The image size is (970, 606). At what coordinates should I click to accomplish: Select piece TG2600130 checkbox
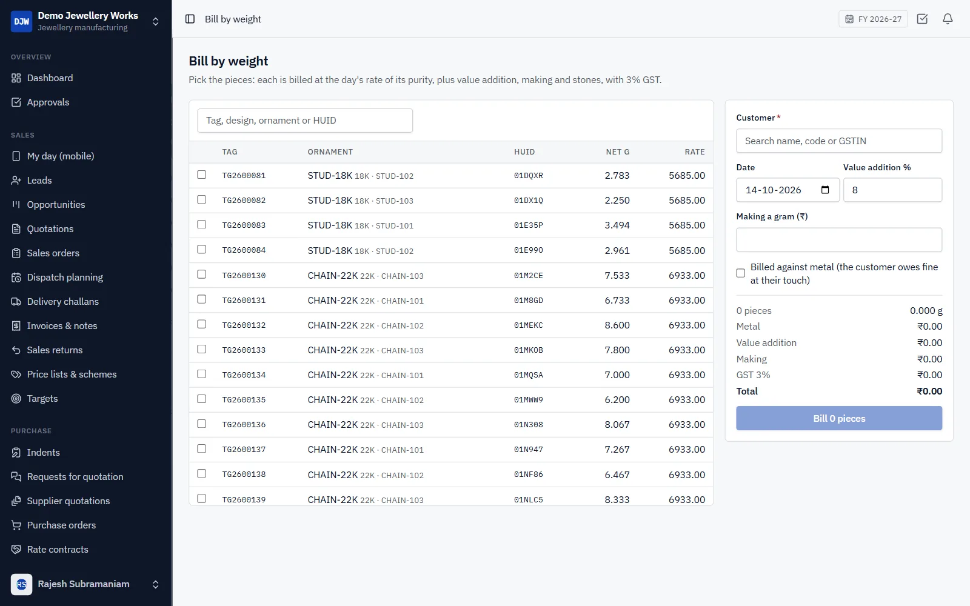[x=201, y=275]
